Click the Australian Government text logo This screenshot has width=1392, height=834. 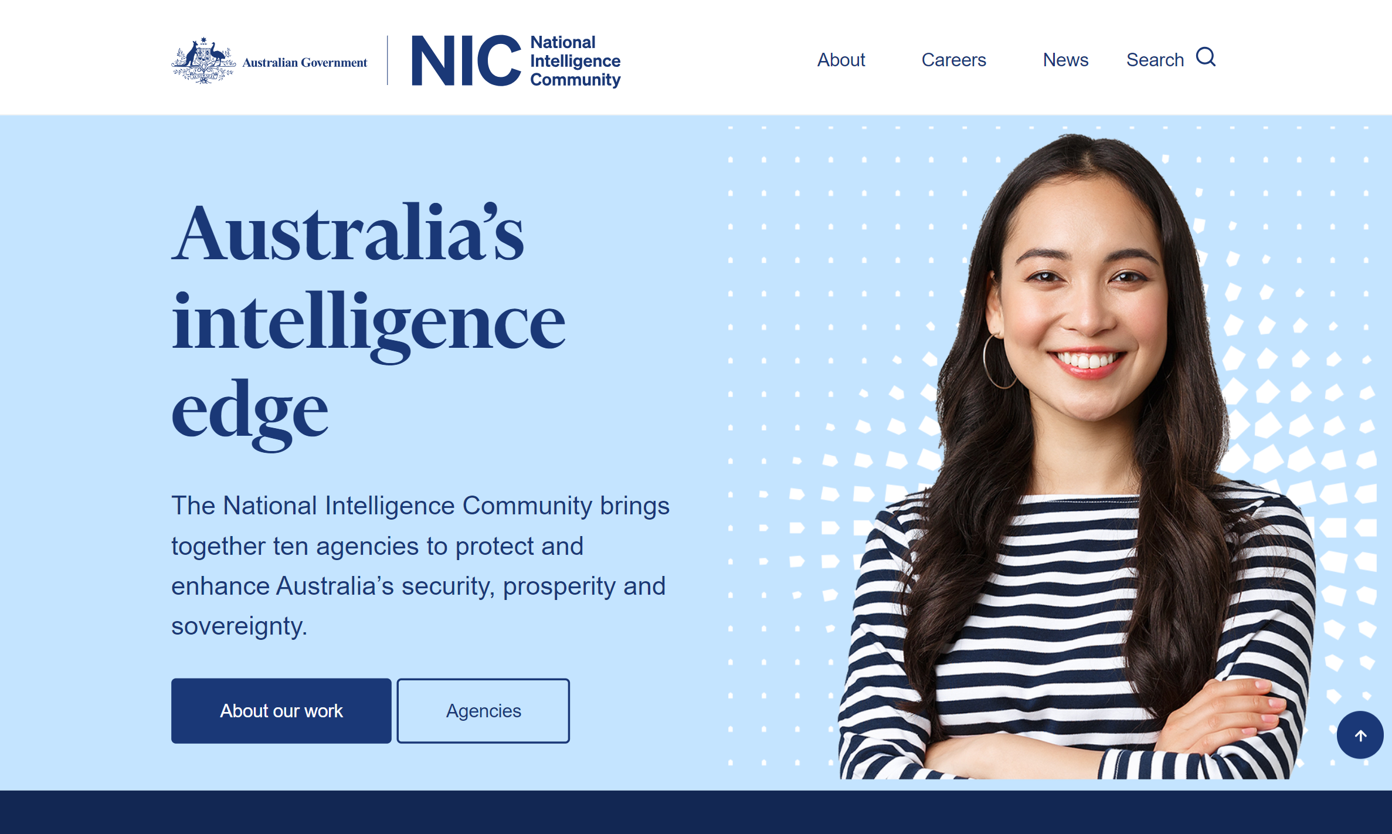pyautogui.click(x=305, y=63)
